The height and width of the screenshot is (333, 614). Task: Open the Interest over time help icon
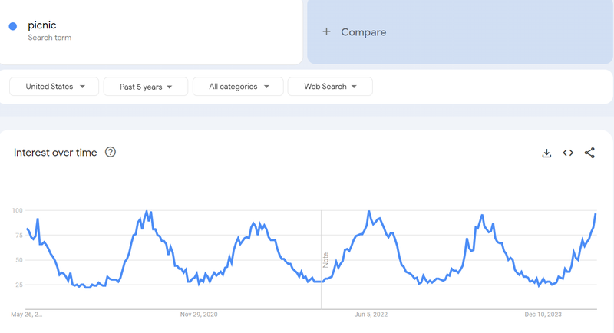(x=111, y=152)
